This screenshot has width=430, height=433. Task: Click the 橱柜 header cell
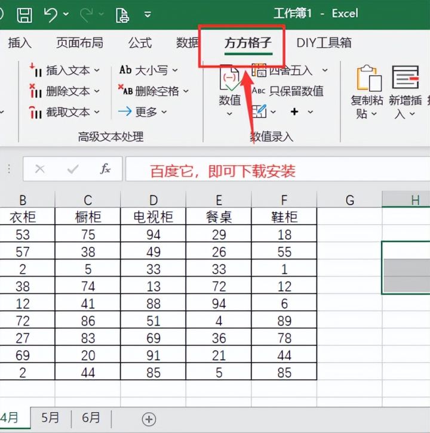(x=88, y=216)
